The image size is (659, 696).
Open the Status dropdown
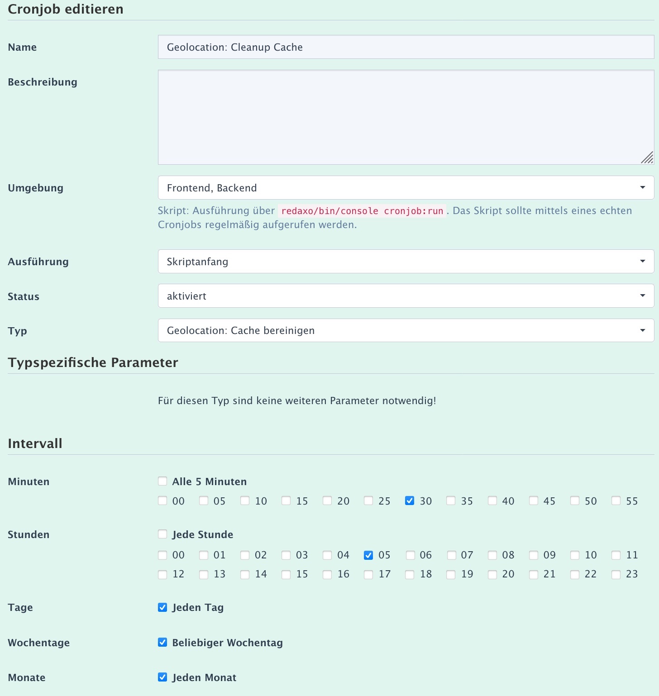click(406, 296)
